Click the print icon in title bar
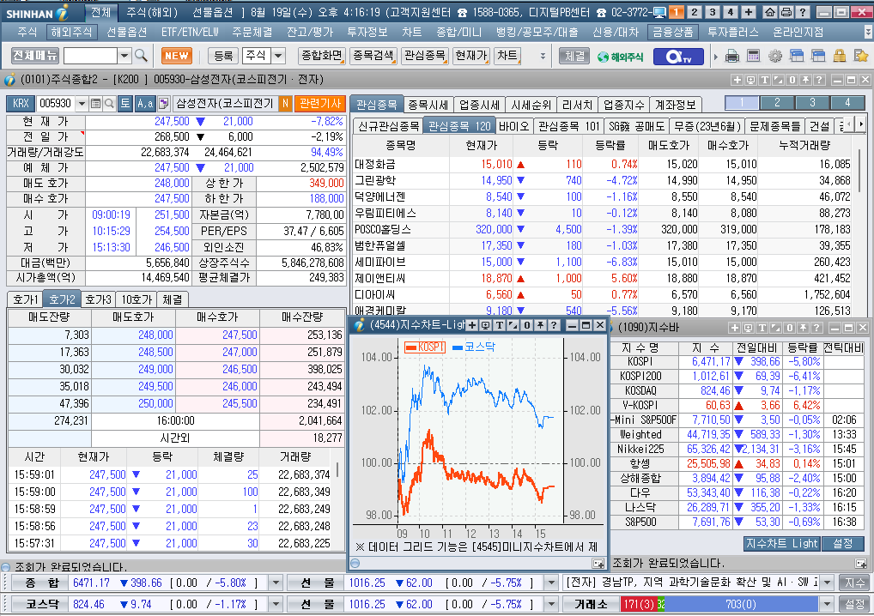This screenshot has height=616, width=874. 786,12
